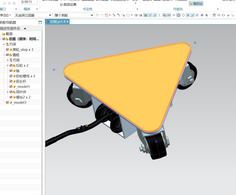Open the 可视化 group dropdown arrow
236x195 pixels.
218,9
